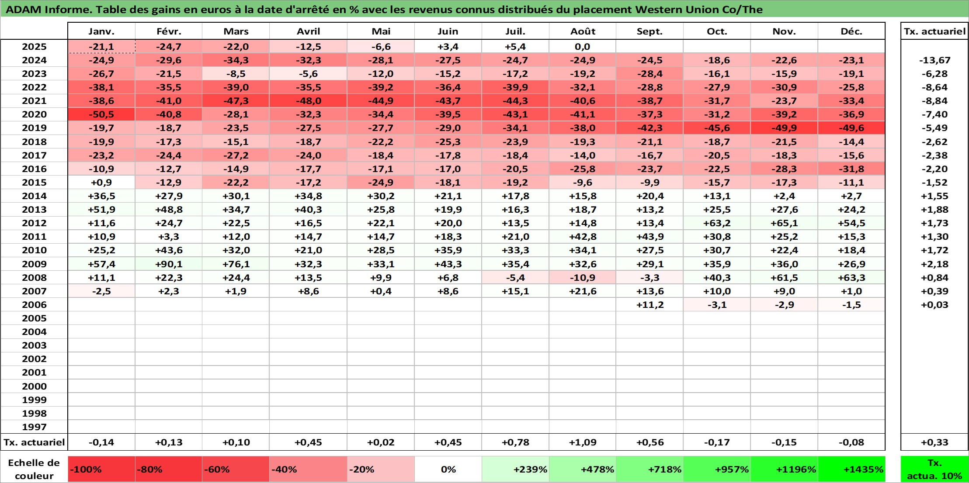The image size is (969, 483).
Task: Select the +957% color scale swatch
Action: (717, 469)
